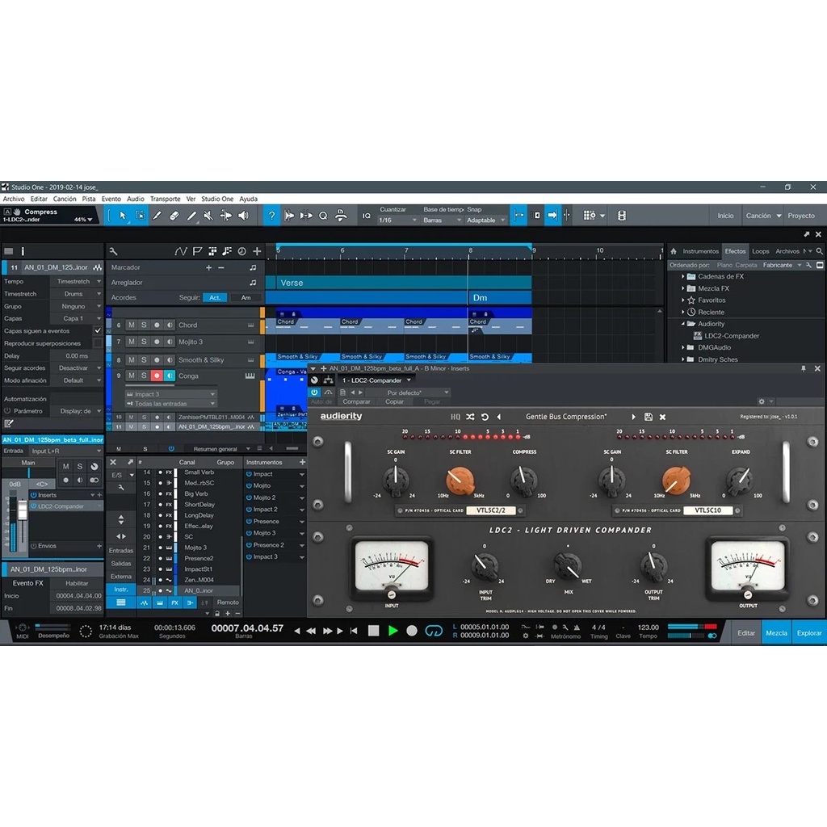Image resolution: width=827 pixels, height=827 pixels.
Task: Enable the Act. follow chords button
Action: (x=215, y=297)
